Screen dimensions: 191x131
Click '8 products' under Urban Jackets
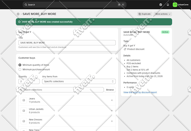(x=34, y=112)
